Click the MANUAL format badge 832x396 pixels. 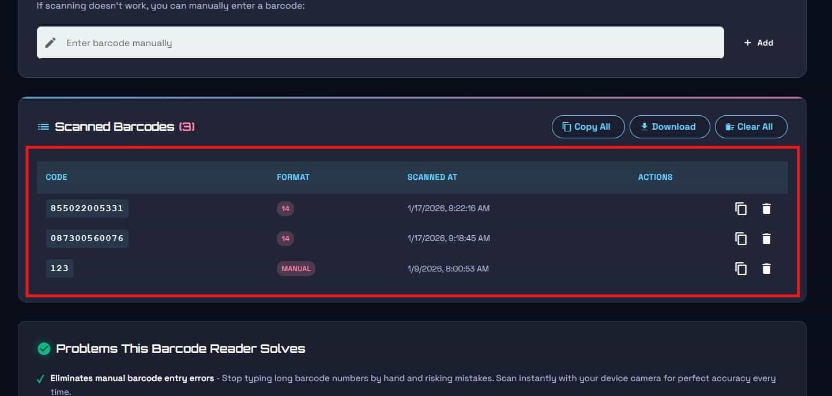tap(296, 269)
